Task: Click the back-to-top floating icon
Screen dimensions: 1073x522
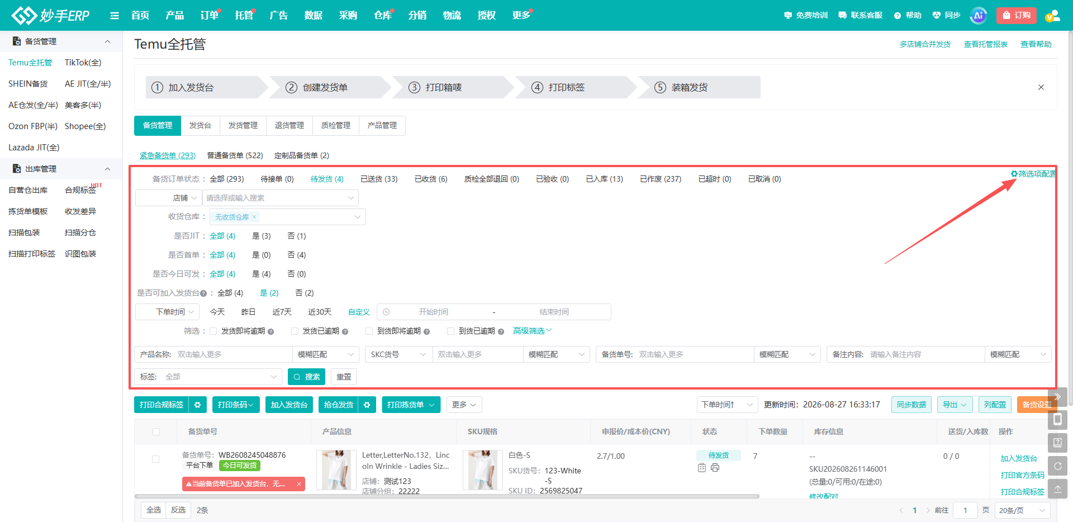Action: (x=1057, y=488)
